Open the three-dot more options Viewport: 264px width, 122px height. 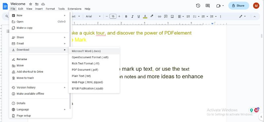point(220,16)
